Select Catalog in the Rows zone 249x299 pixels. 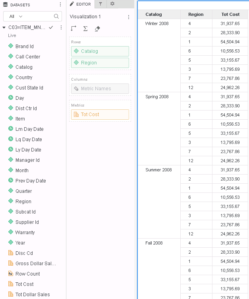100,51
